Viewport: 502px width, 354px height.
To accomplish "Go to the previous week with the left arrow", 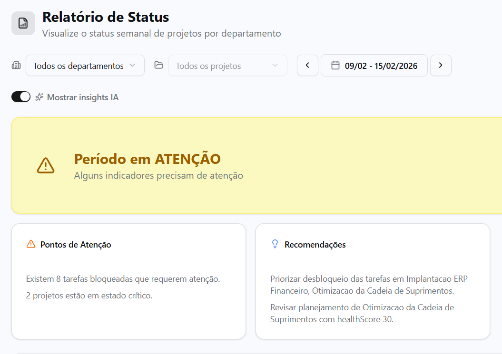I will [307, 65].
